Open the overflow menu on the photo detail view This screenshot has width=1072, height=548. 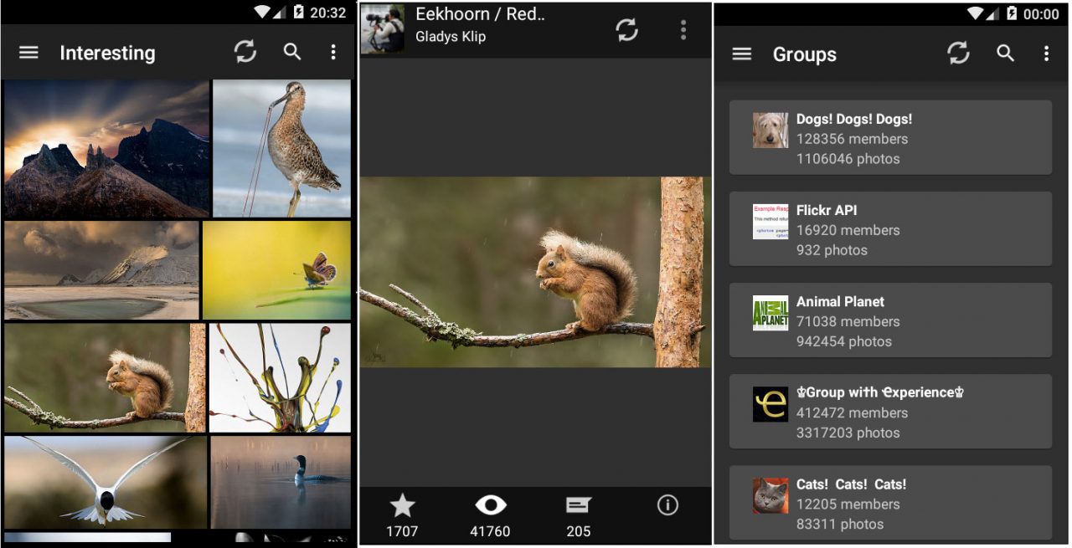pyautogui.click(x=683, y=28)
